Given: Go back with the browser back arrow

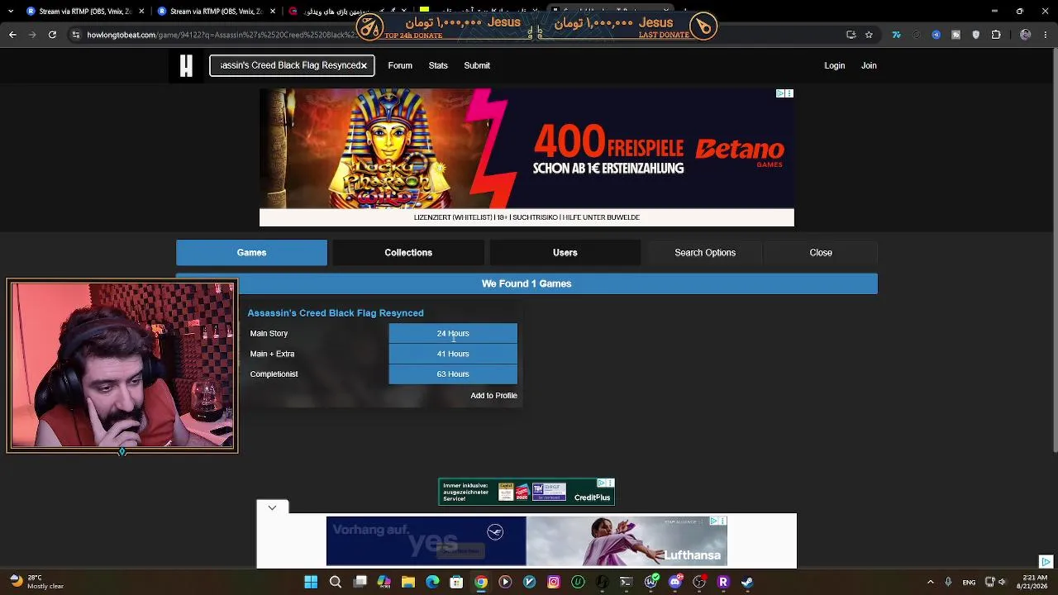Looking at the screenshot, I should 12,35.
